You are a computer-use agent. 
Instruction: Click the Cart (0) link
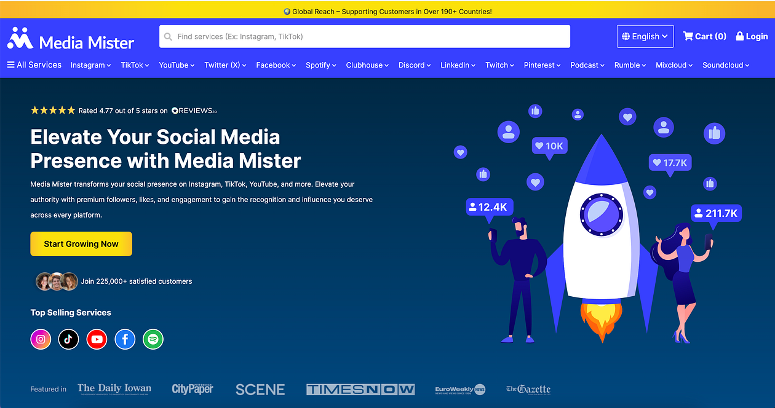(705, 36)
